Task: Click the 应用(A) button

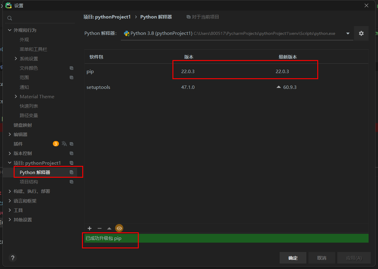Action: (x=354, y=258)
